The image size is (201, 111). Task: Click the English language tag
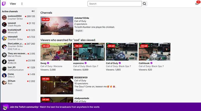[x=79, y=31]
